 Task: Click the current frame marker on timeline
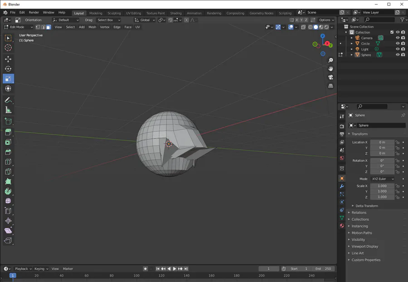[13, 276]
